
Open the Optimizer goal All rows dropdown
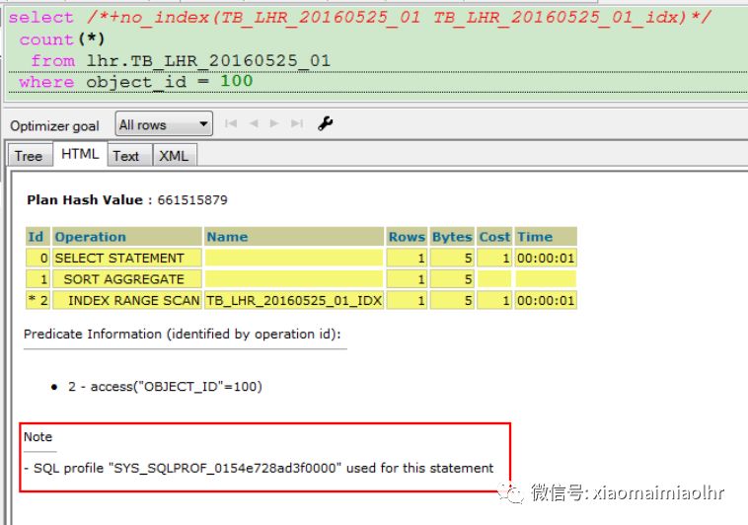(x=164, y=124)
